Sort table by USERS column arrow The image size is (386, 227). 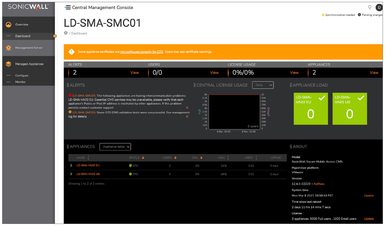tap(175, 158)
